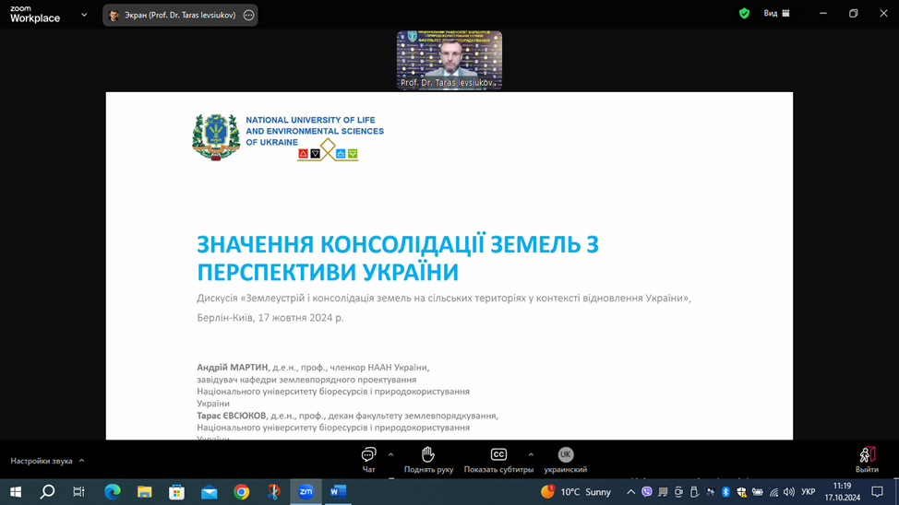Viewport: 899px width, 505px height.
Task: Leave the meeting via Выйти button
Action: 867,461
